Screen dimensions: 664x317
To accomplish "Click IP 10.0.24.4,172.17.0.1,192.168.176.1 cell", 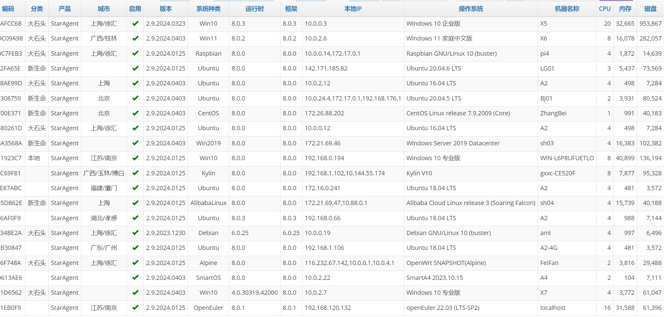I will 353,98.
